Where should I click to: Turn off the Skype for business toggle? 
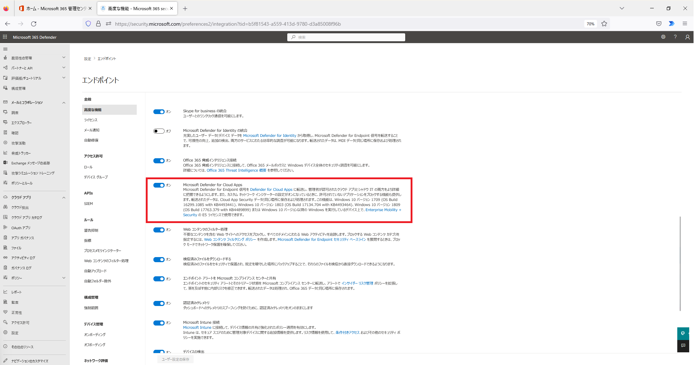pyautogui.click(x=159, y=112)
